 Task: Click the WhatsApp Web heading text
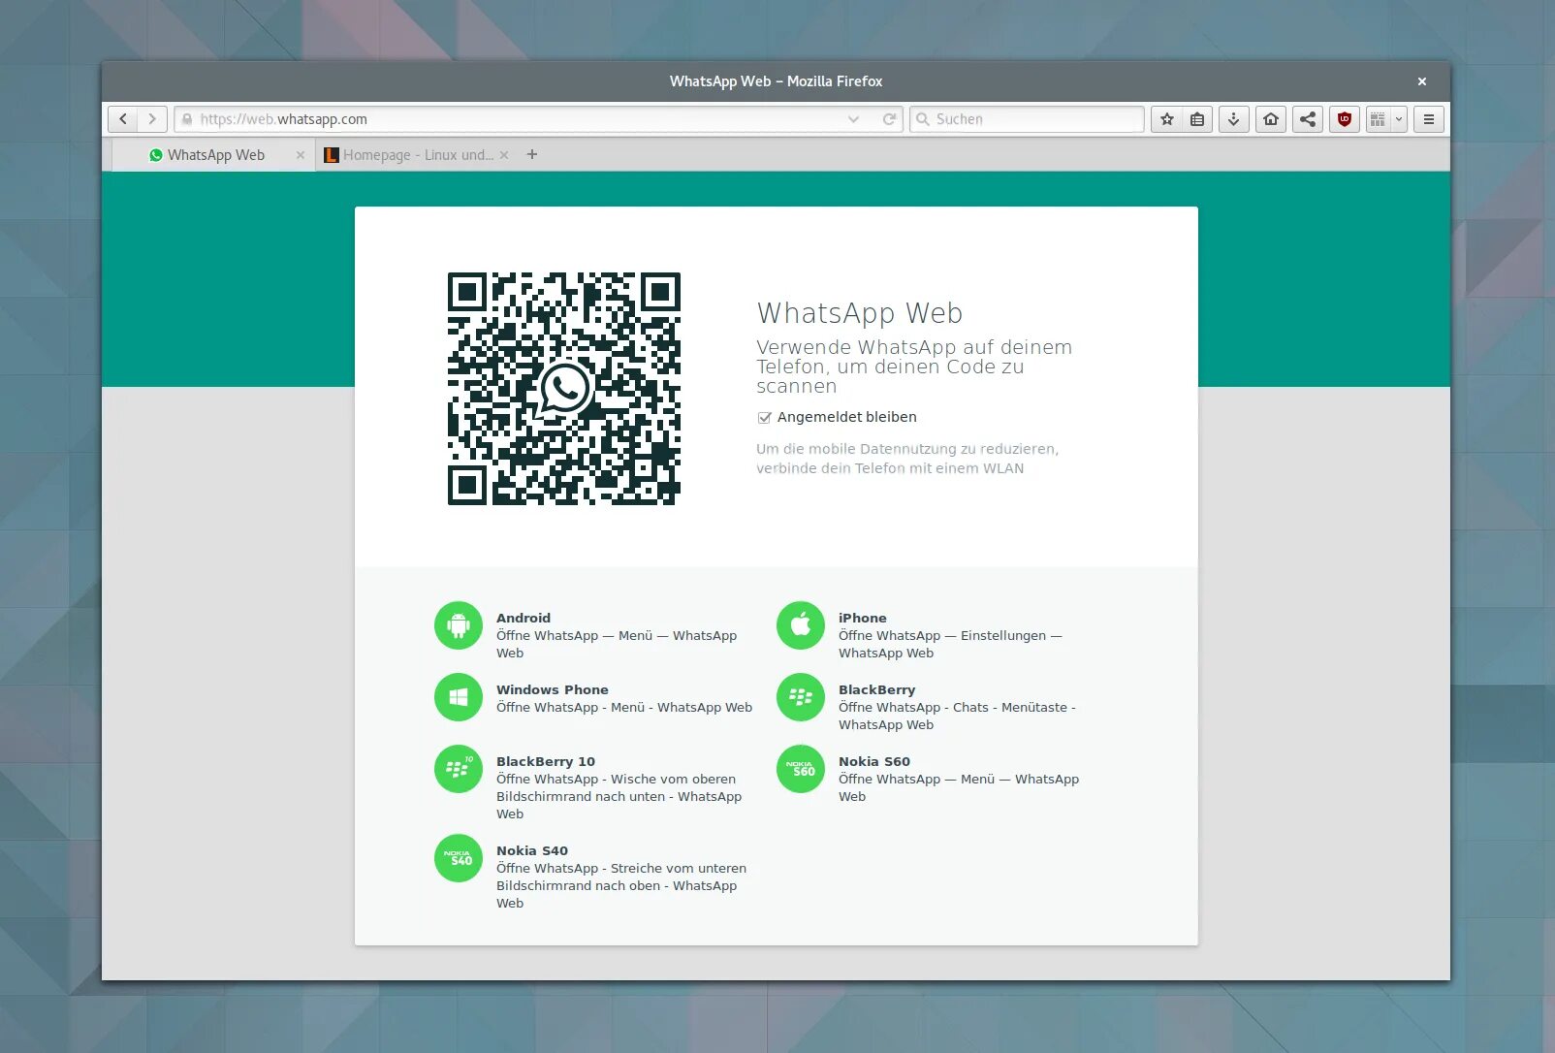(860, 313)
